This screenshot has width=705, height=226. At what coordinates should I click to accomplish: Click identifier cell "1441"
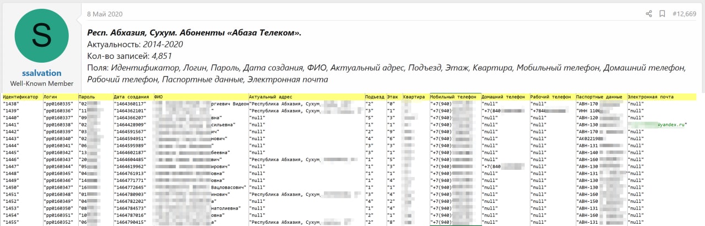(11, 125)
